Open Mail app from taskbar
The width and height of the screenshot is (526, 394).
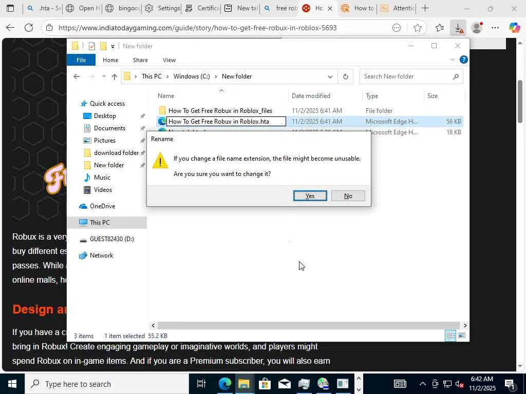[x=284, y=384]
